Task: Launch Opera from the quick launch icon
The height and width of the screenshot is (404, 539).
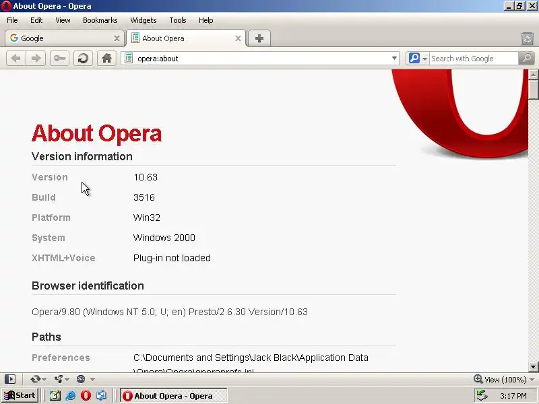Action: click(x=86, y=395)
